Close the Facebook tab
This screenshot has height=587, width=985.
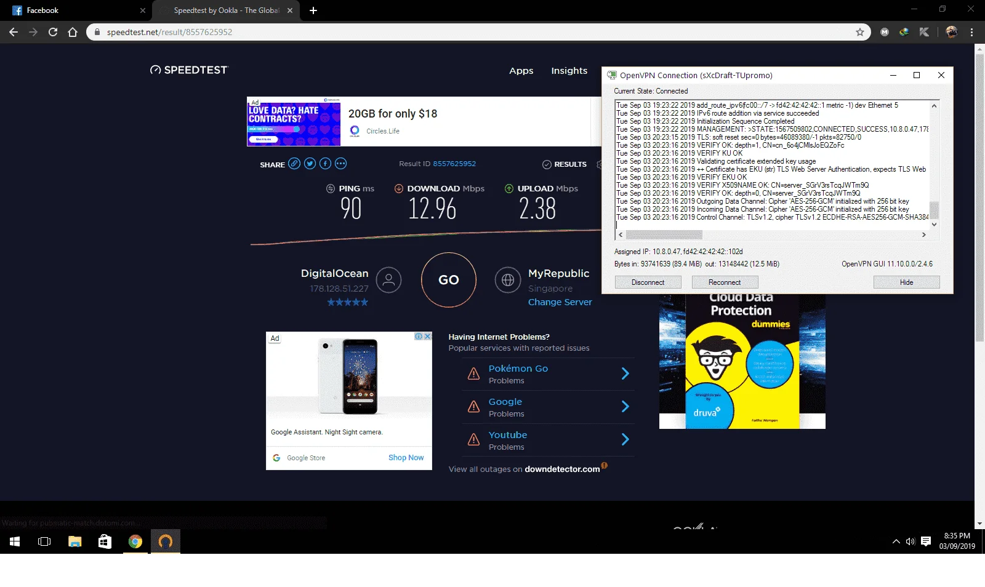(x=142, y=10)
